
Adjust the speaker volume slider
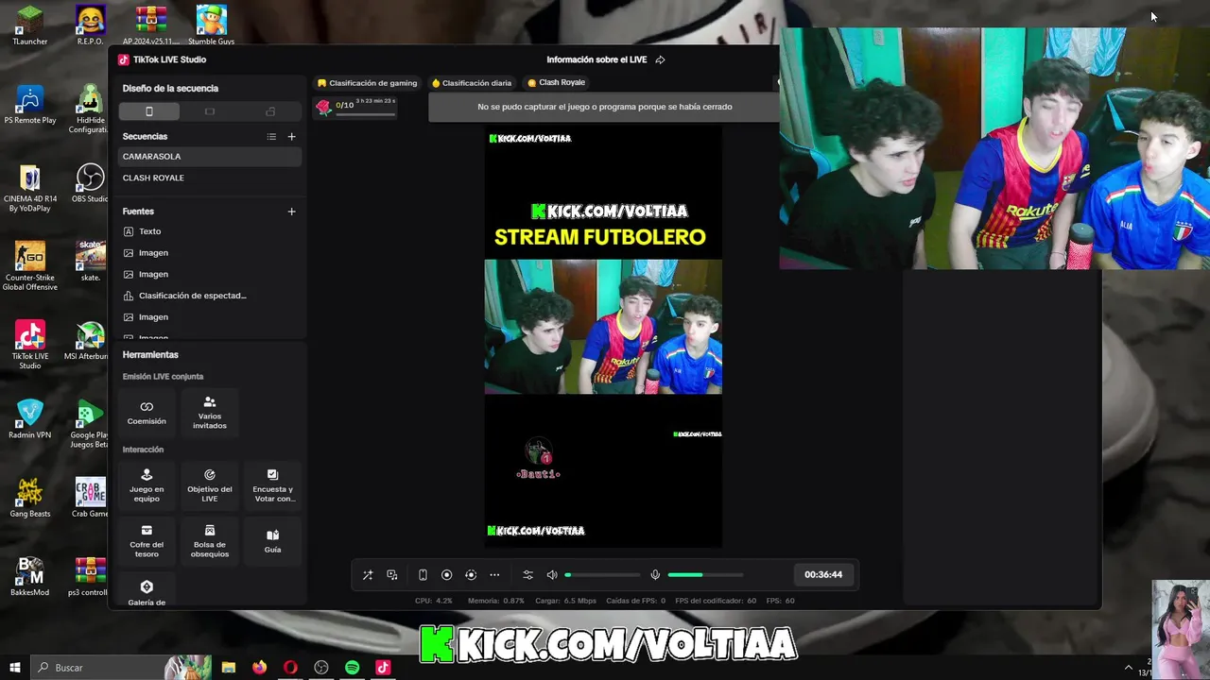coord(602,575)
